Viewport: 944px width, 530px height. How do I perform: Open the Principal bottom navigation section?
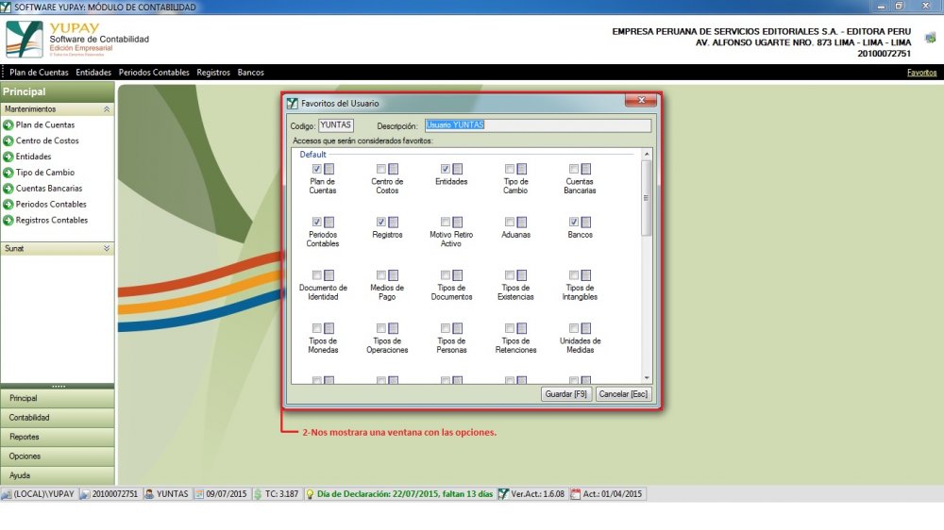click(58, 398)
